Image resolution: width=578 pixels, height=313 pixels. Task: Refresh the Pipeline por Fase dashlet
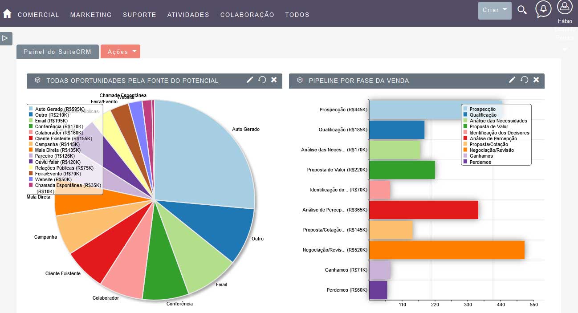pyautogui.click(x=524, y=80)
